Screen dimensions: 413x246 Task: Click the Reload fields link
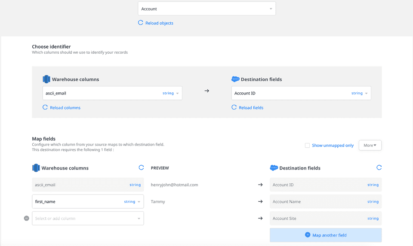pyautogui.click(x=251, y=108)
